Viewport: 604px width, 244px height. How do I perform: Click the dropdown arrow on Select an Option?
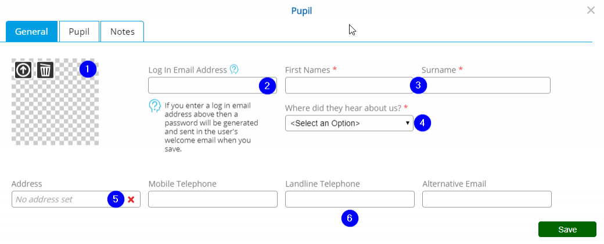408,123
